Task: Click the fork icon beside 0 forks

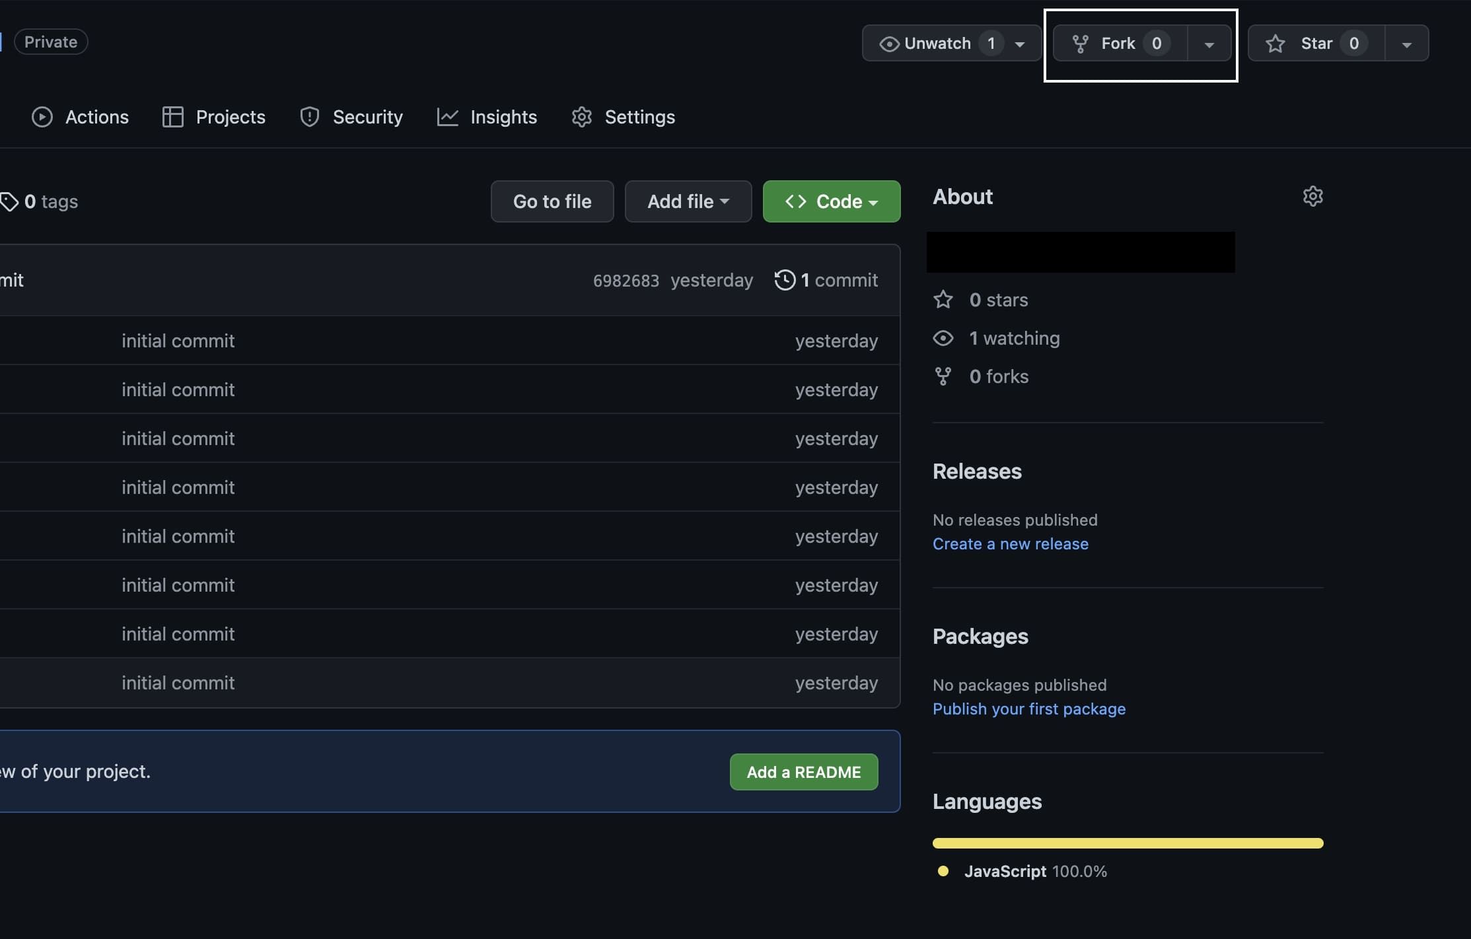Action: (943, 376)
